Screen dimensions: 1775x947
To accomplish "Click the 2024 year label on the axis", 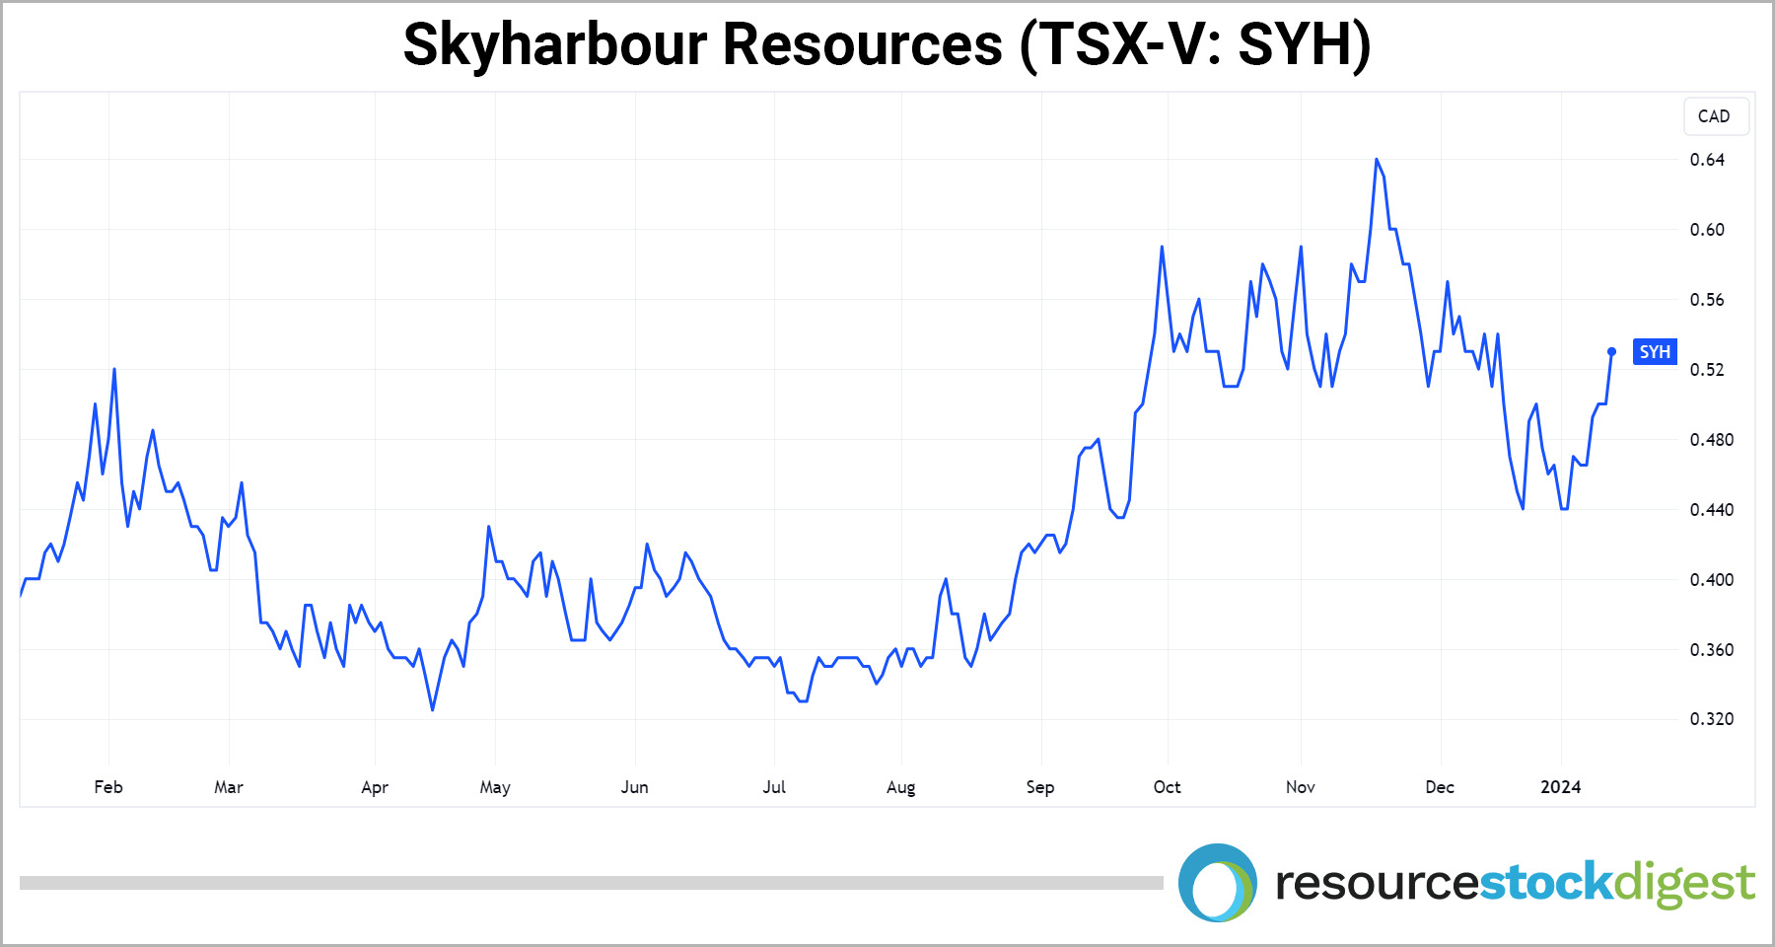I will tap(1560, 787).
